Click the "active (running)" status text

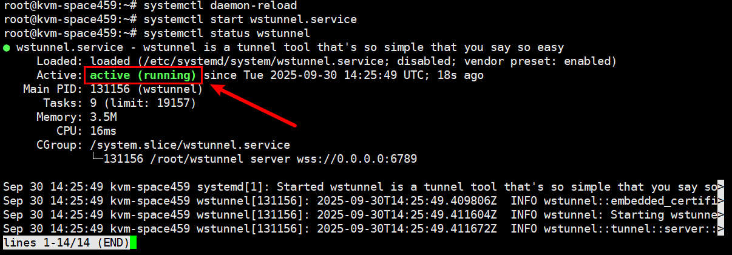click(143, 75)
